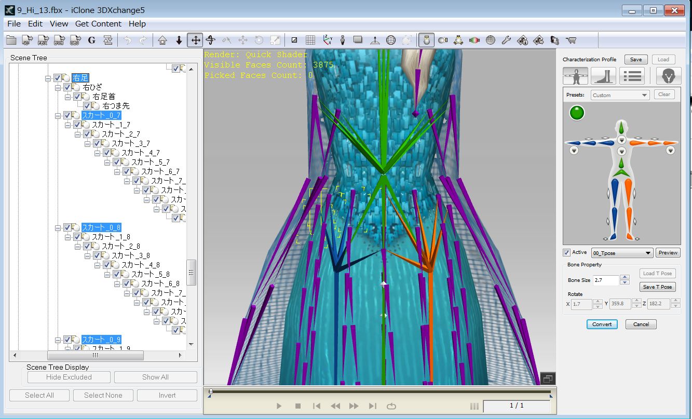The height and width of the screenshot is (419, 692).
Task: Click the Convert button
Action: click(x=602, y=324)
